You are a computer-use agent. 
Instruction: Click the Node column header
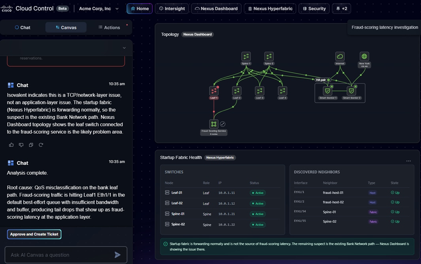[169, 183]
